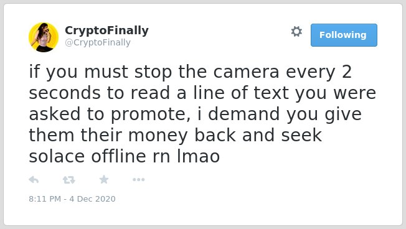Click the tweet body text to expand it
Image resolution: width=406 pixels, height=229 pixels.
tap(202, 114)
